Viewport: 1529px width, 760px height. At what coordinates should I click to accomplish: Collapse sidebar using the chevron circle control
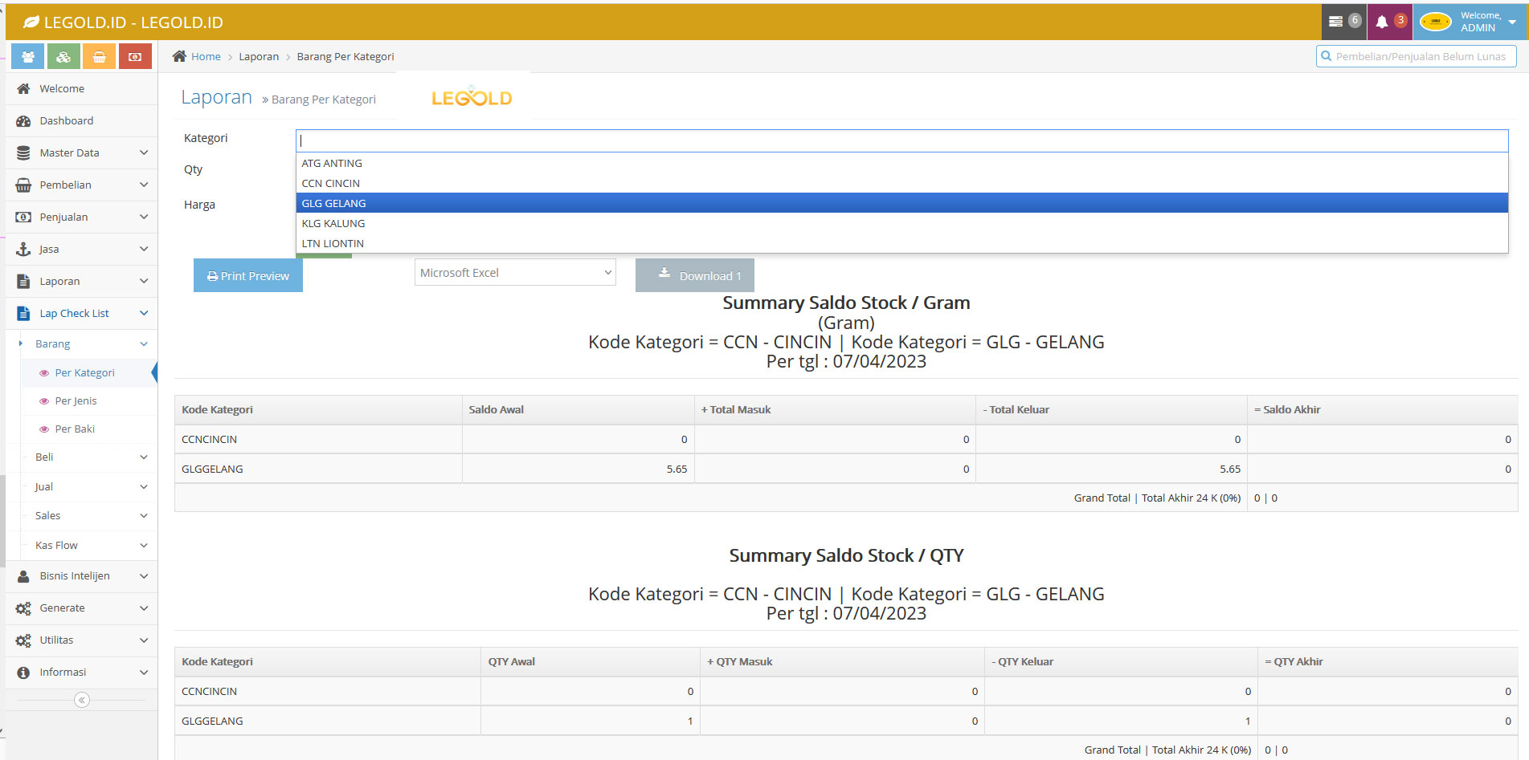click(x=81, y=699)
